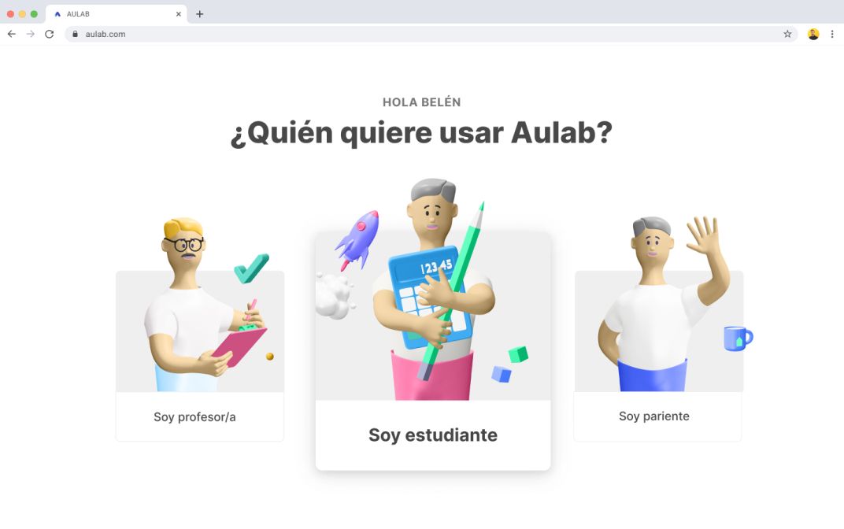The width and height of the screenshot is (844, 529).
Task: Choose the Soy pariente option
Action: (654, 416)
